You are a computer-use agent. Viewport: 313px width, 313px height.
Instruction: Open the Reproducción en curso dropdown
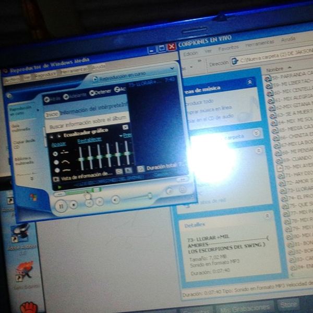pyautogui.click(x=119, y=77)
